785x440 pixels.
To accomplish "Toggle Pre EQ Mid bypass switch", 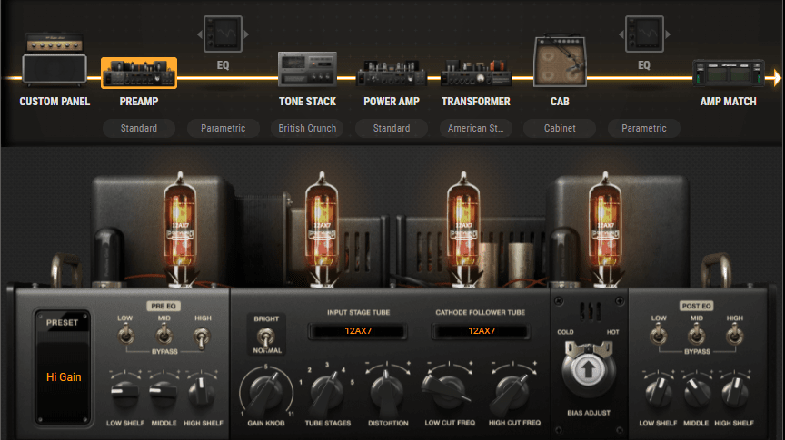I will point(164,334).
